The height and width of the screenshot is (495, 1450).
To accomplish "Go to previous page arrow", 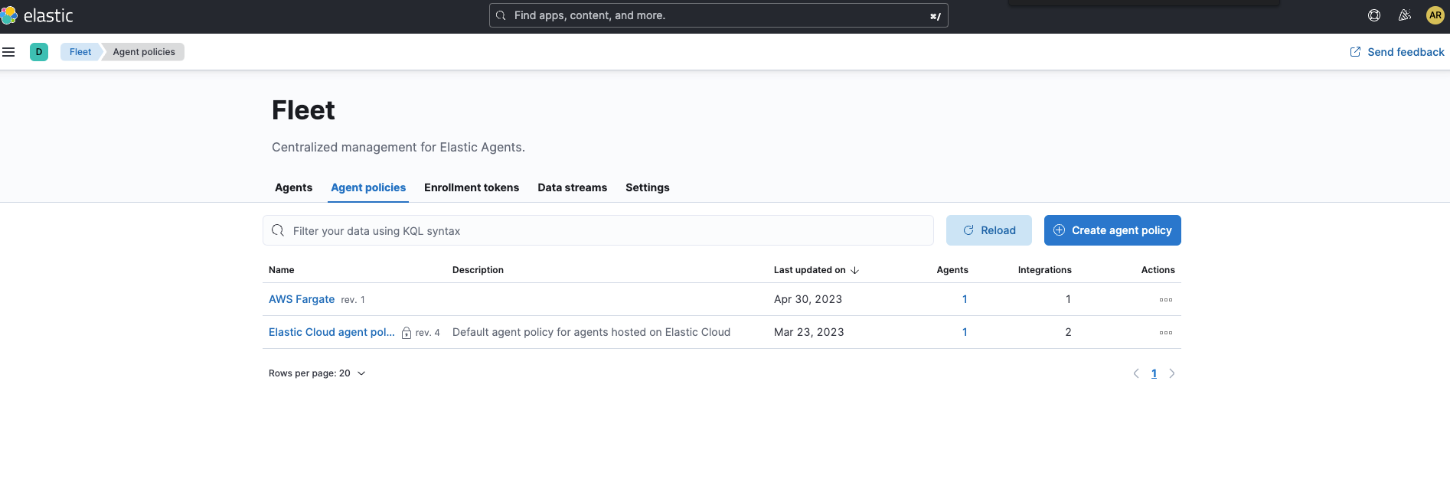I will pos(1136,373).
